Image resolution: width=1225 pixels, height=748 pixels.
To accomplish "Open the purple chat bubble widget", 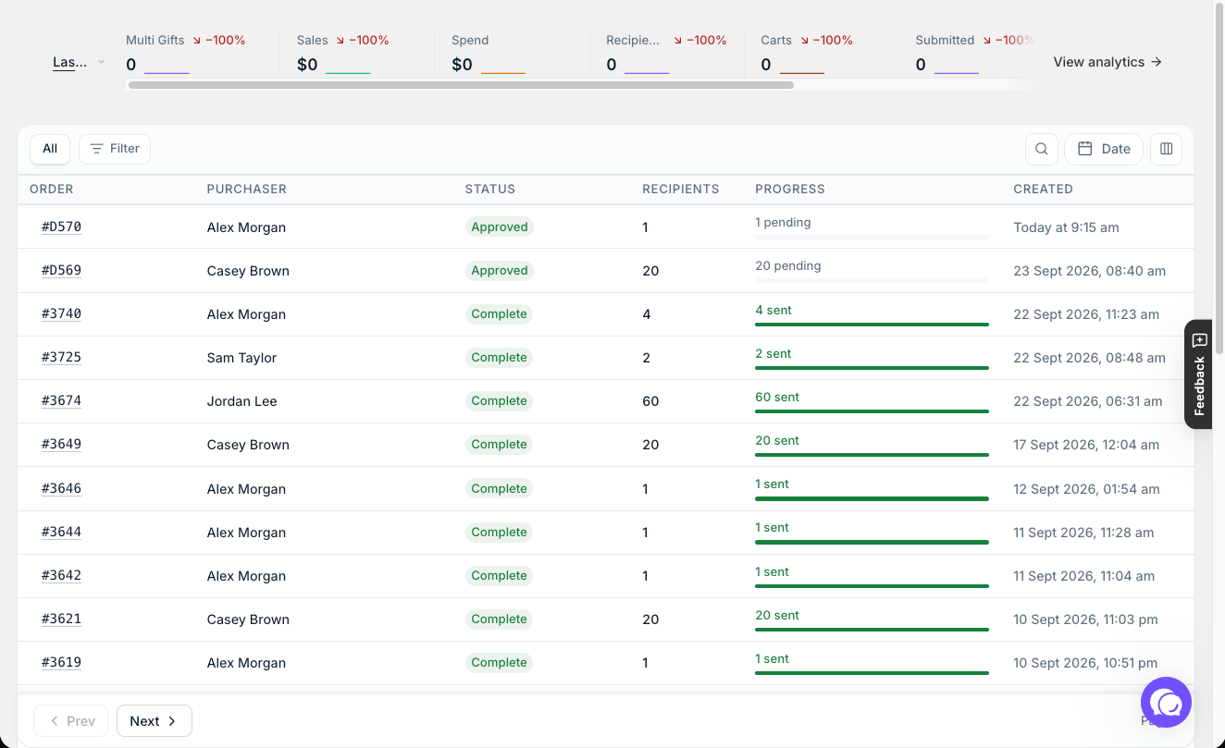I will [1166, 703].
